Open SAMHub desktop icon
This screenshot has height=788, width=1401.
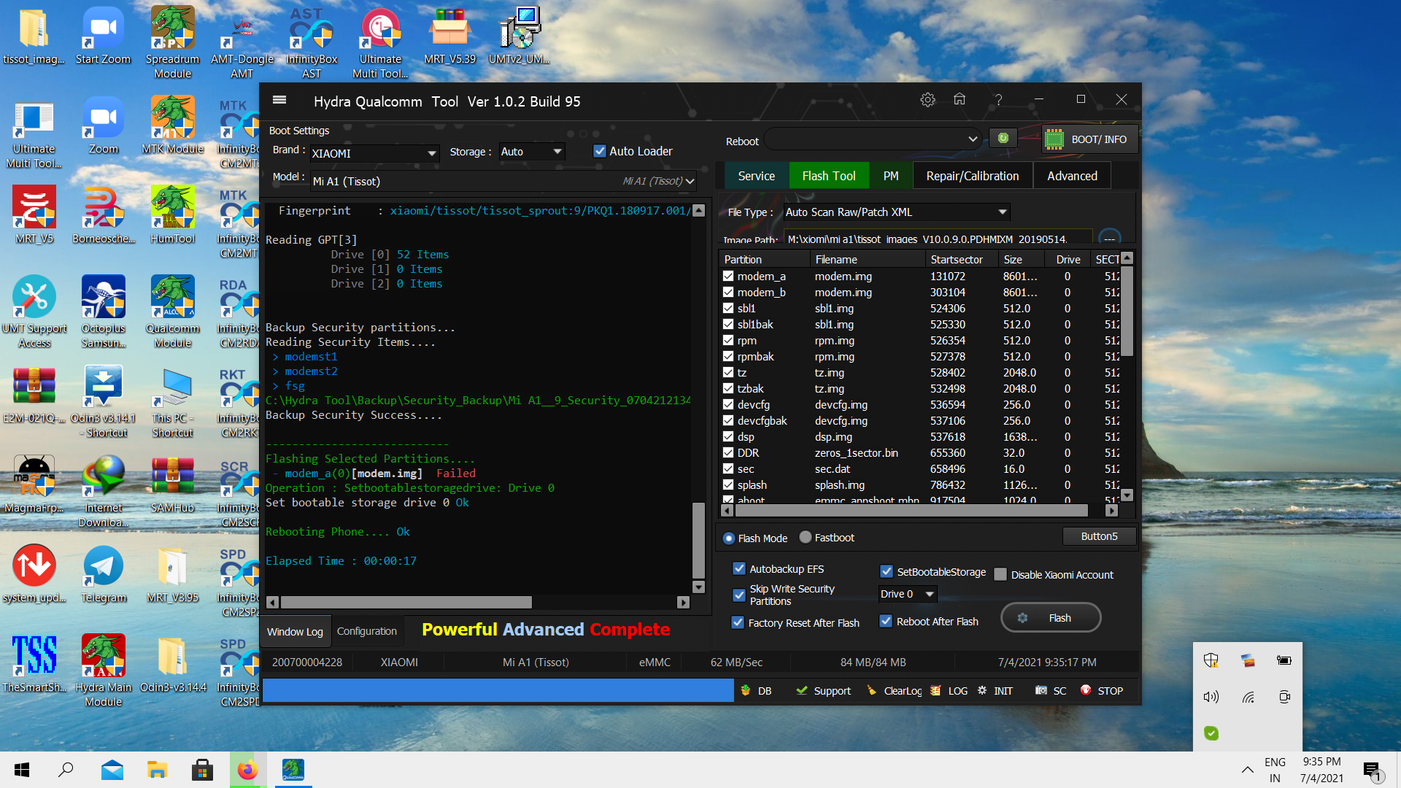[x=172, y=484]
